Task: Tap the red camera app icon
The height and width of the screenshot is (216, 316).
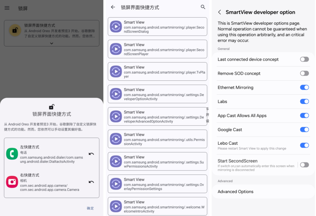Action: [12, 182]
